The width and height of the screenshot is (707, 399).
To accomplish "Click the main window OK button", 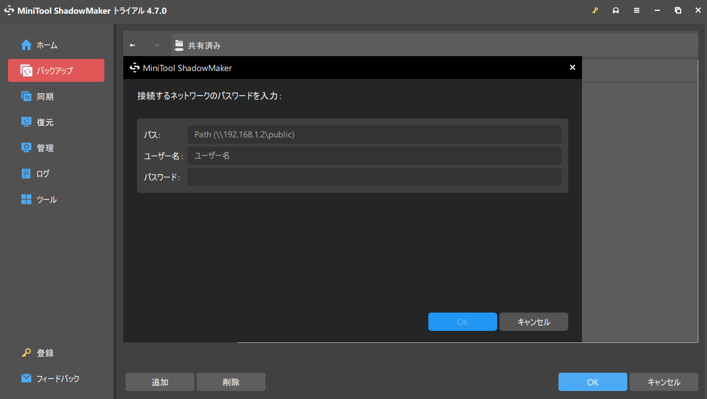I will click(x=593, y=382).
